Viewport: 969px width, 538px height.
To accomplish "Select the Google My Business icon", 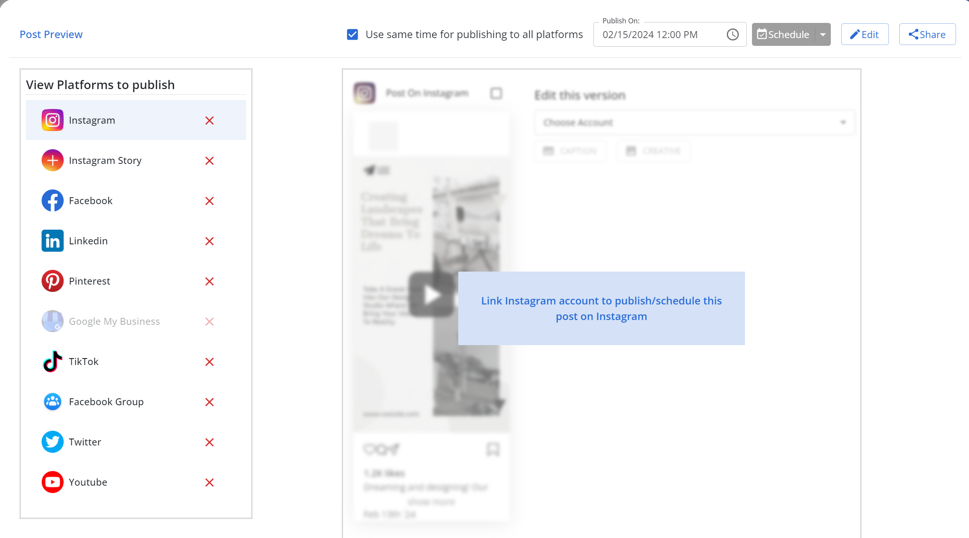I will point(52,321).
